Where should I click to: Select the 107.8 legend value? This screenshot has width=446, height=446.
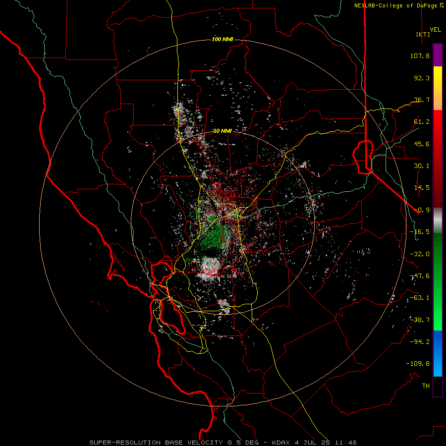[420, 56]
